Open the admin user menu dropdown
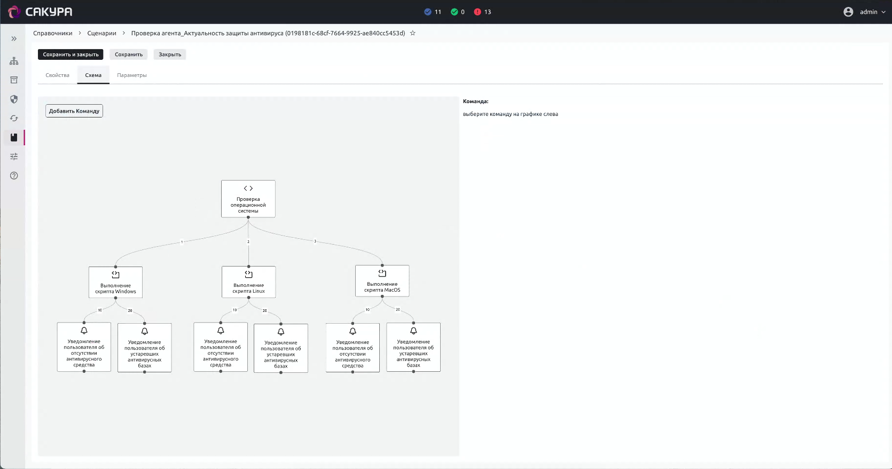The width and height of the screenshot is (892, 469). point(864,12)
